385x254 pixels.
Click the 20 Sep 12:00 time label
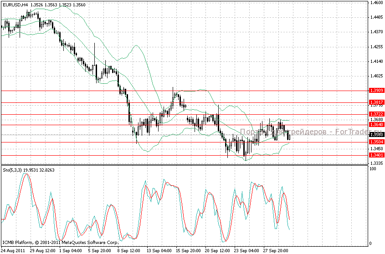[x=217, y=250]
